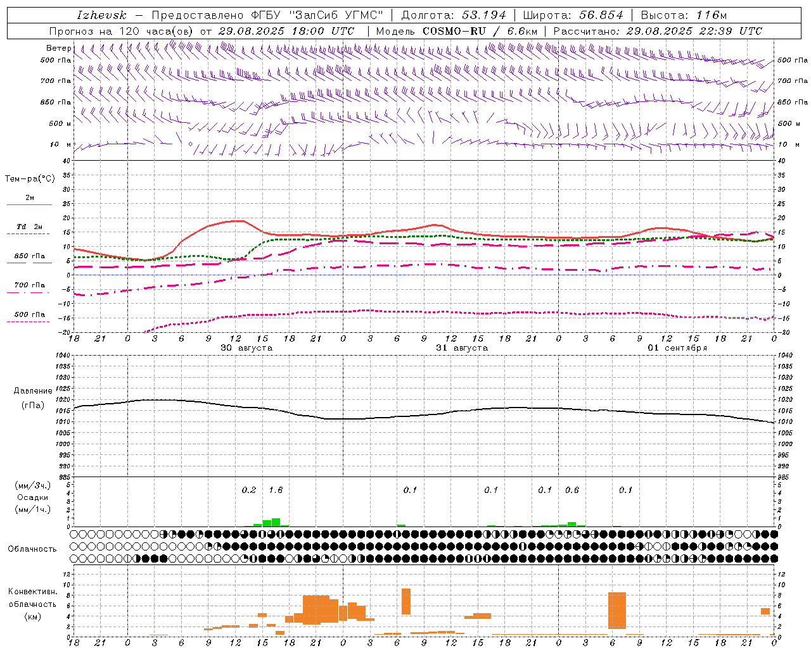Click the tallest green precipitation bar on 30 августа

(276, 523)
